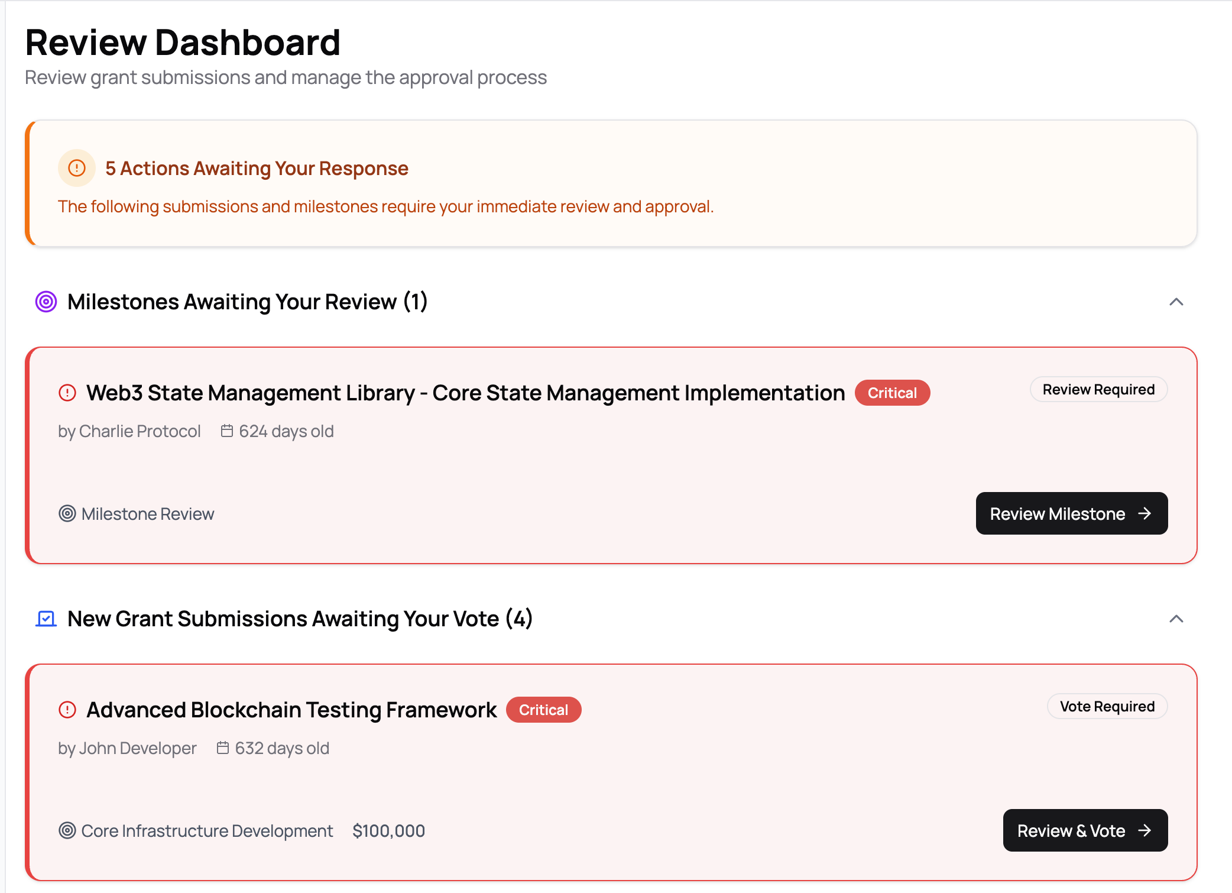Click the alert icon beside Advanced Blockchain Testing Framework
This screenshot has height=893, width=1232.
(x=67, y=710)
